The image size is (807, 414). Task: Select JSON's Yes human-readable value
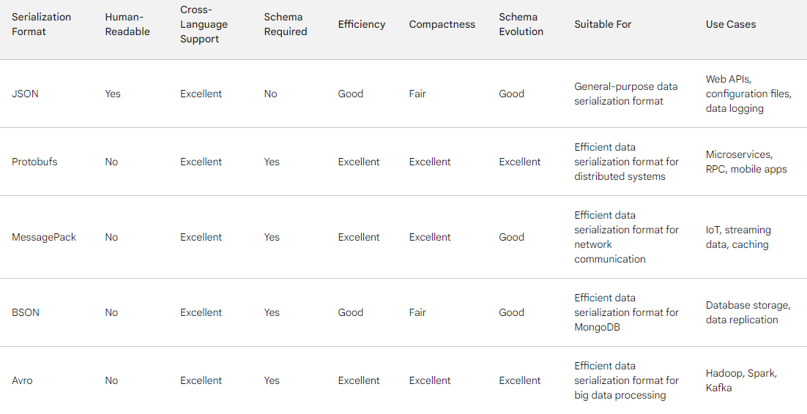[113, 94]
